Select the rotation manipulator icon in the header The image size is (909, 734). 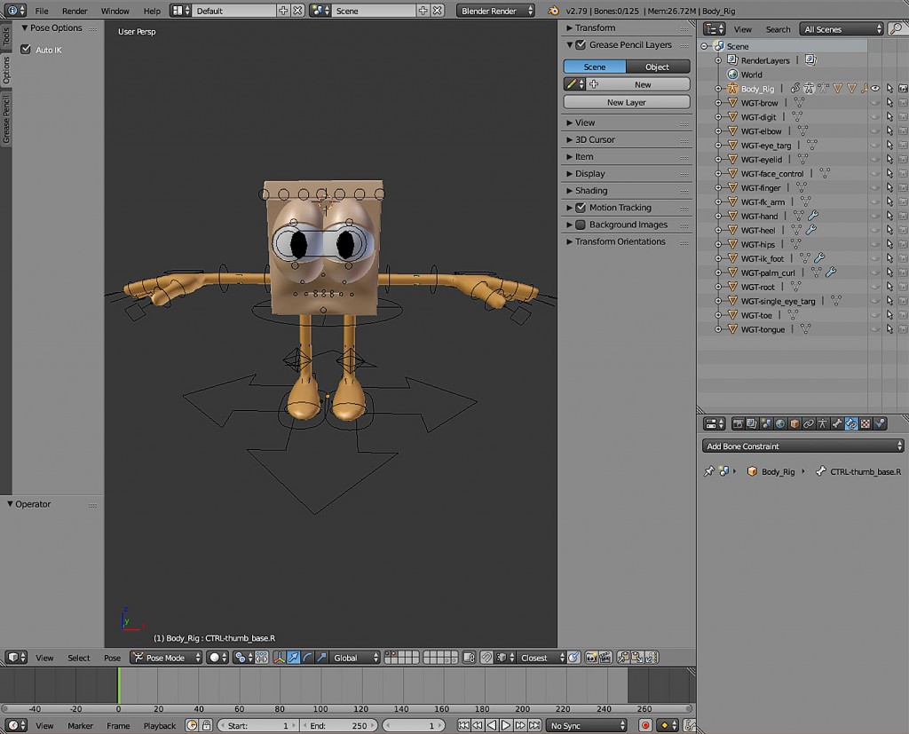click(x=306, y=658)
